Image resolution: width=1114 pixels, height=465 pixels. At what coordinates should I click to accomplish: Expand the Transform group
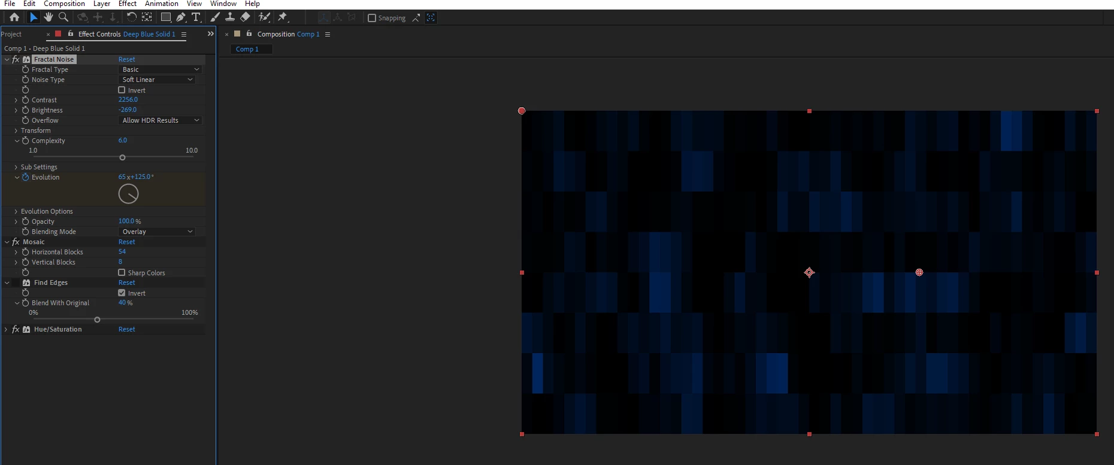(x=16, y=130)
